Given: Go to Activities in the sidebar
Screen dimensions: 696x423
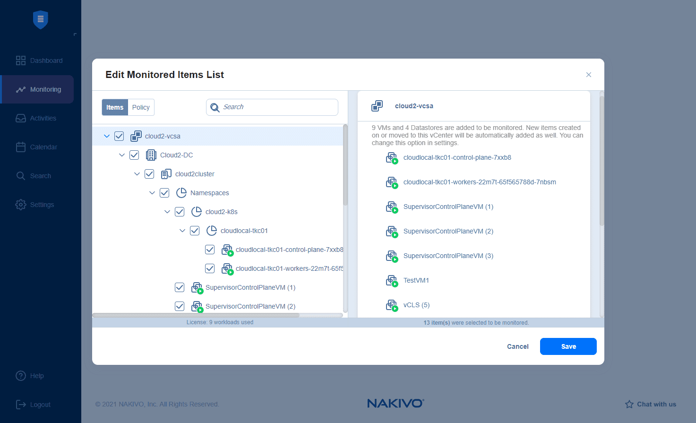Looking at the screenshot, I should (x=43, y=118).
